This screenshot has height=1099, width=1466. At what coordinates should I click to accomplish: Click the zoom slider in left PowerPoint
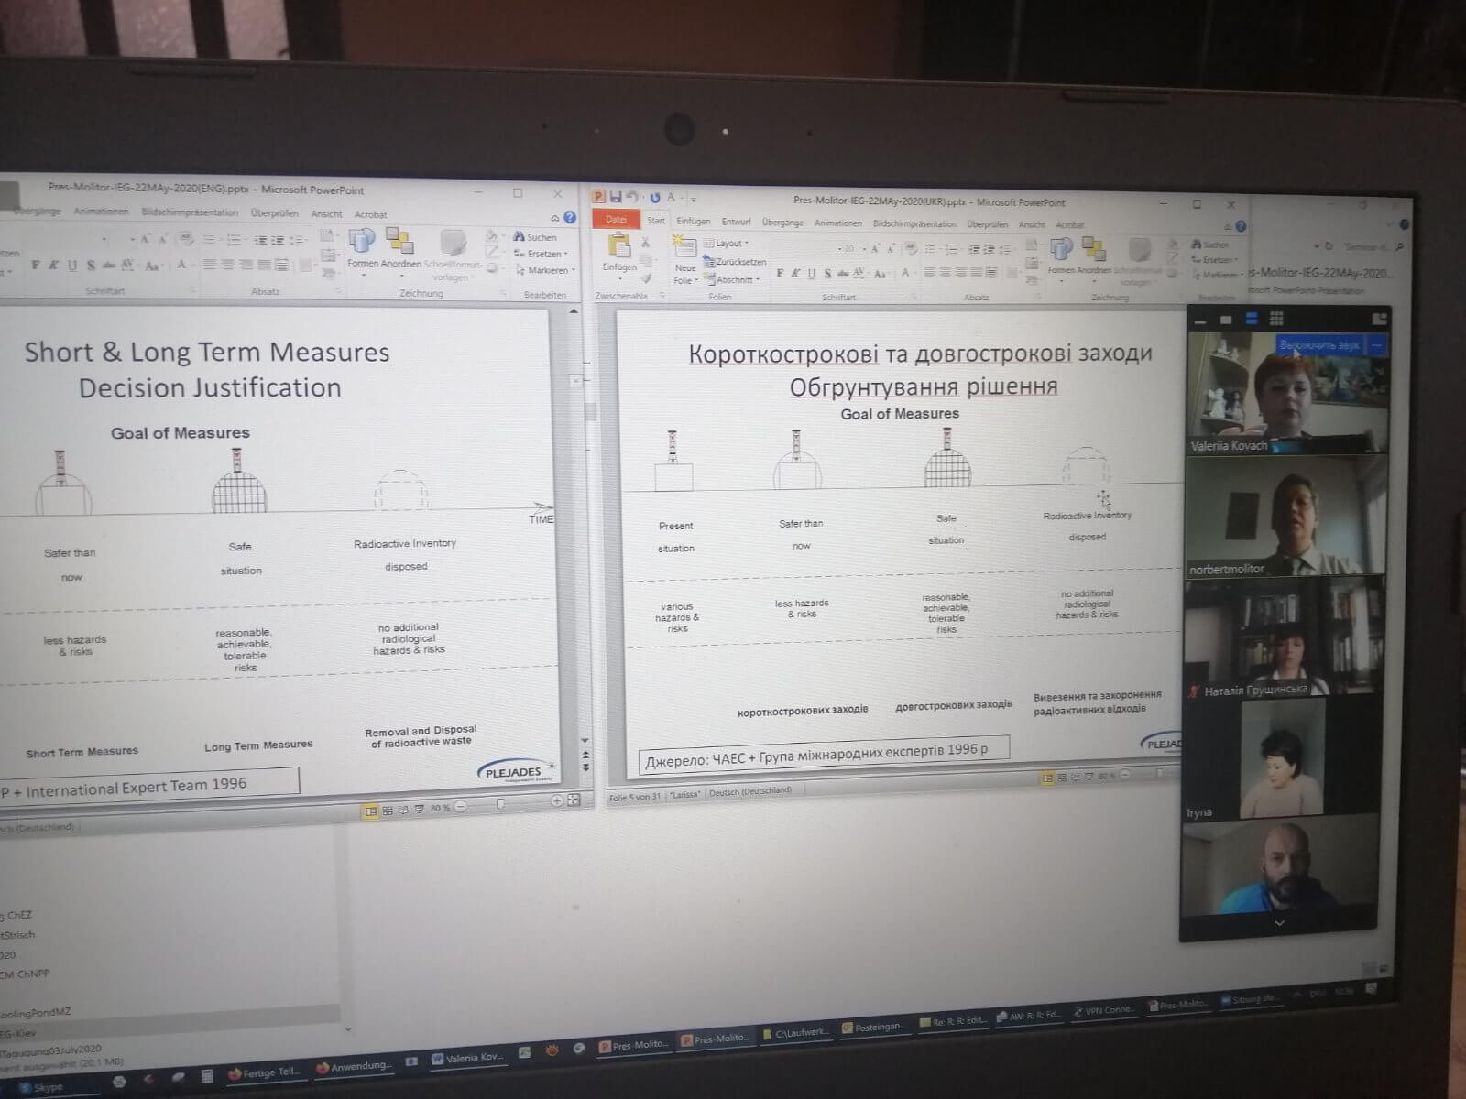click(x=500, y=803)
